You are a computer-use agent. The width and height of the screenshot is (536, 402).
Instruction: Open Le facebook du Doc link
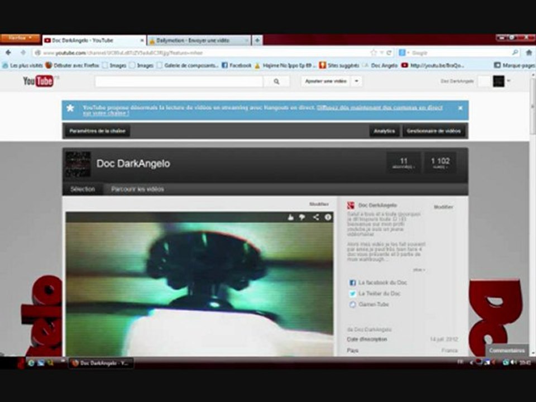tap(382, 283)
